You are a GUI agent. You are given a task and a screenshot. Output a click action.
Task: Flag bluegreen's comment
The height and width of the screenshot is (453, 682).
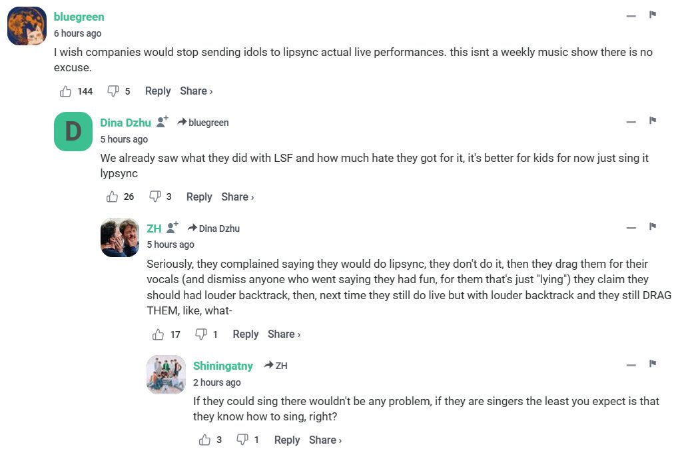click(653, 15)
